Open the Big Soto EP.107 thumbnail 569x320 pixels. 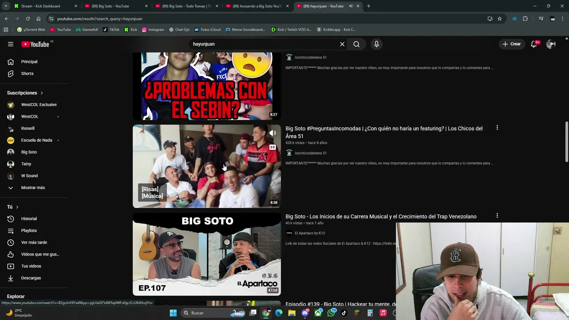coord(207,254)
